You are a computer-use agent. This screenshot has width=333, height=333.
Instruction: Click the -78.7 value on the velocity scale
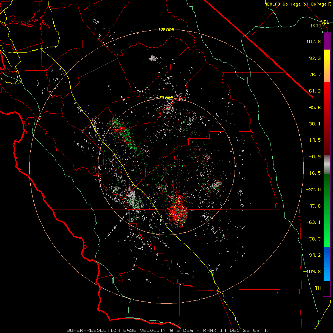313,239
